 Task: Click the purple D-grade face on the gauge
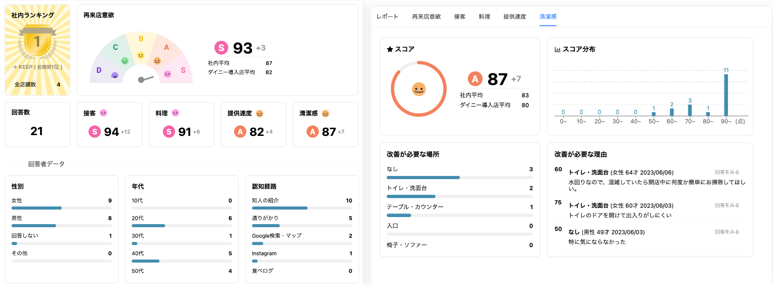pos(115,75)
